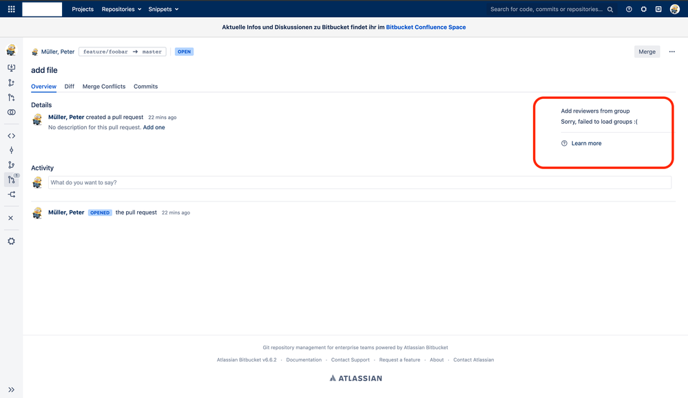688x398 pixels.
Task: Click the Create branch sidebar icon
Action: (12, 82)
